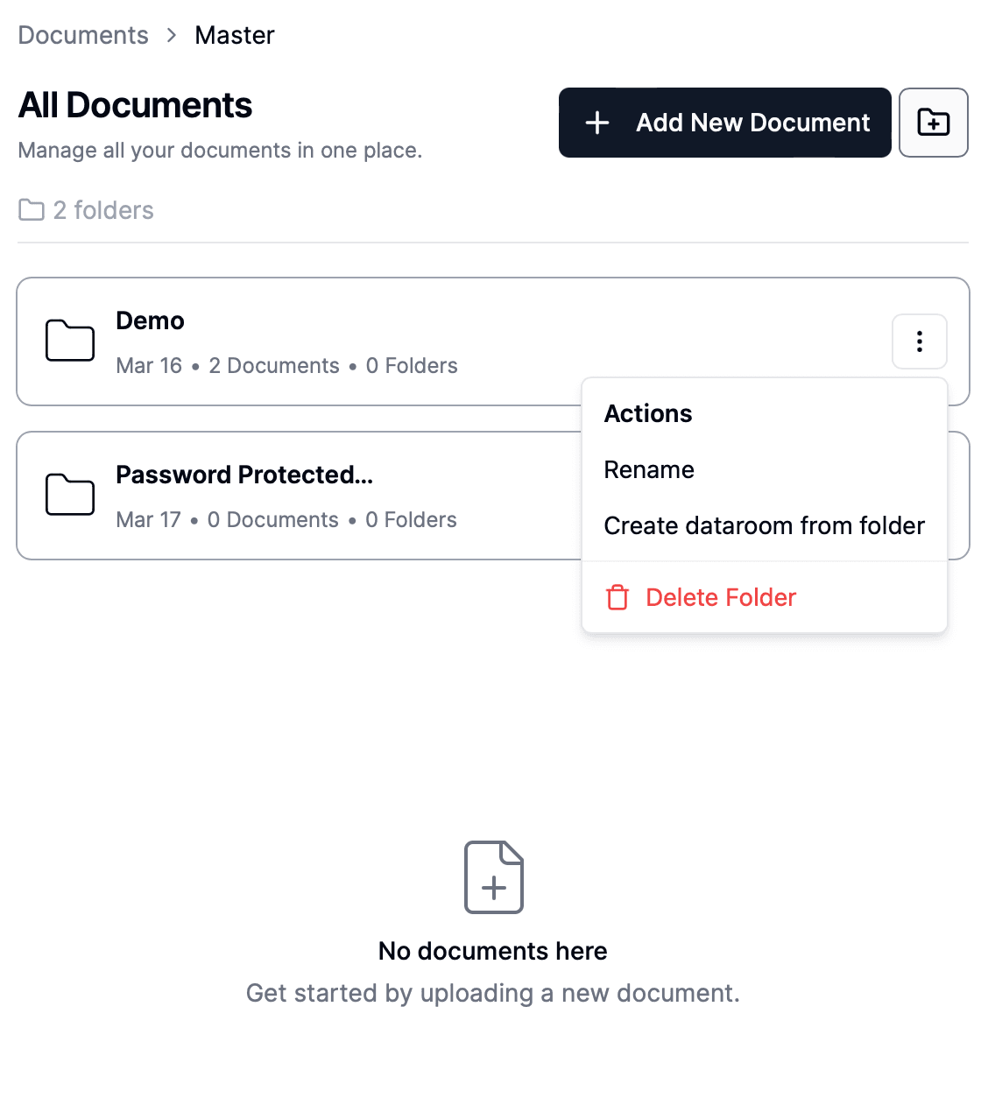
Task: Click the trash icon in Delete Folder
Action: click(617, 596)
